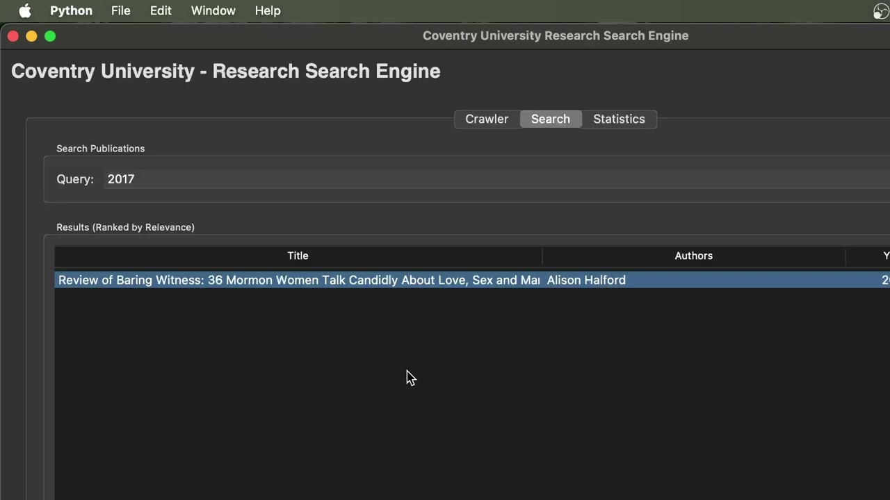Viewport: 890px width, 500px height.
Task: Open the Python application menu
Action: (71, 10)
